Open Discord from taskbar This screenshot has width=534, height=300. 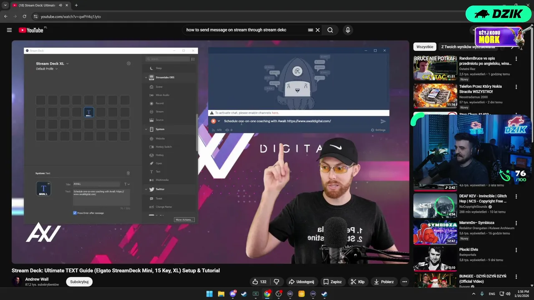click(233, 294)
